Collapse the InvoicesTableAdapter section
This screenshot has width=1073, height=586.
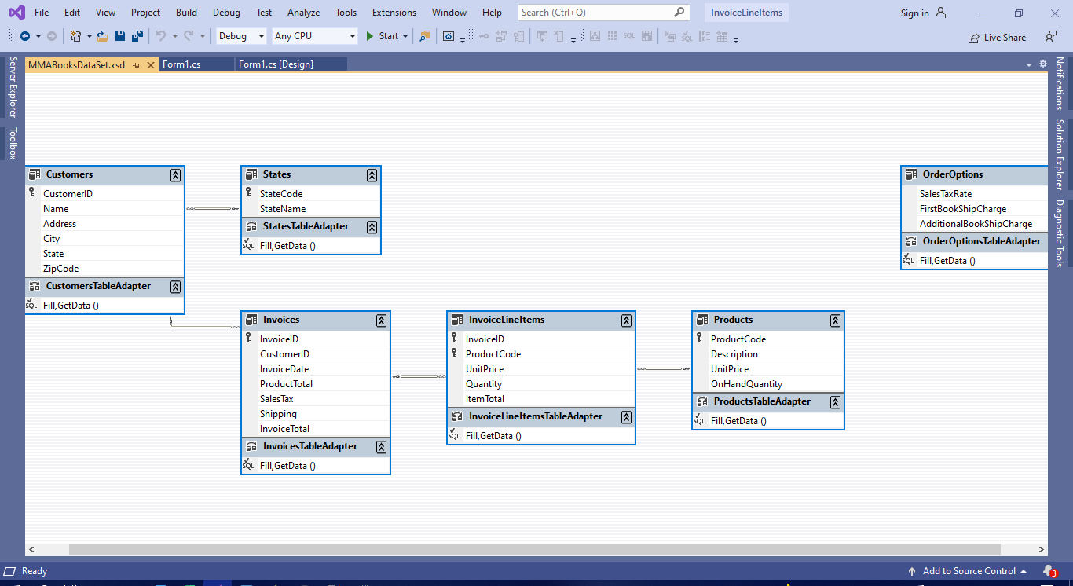[x=381, y=447]
